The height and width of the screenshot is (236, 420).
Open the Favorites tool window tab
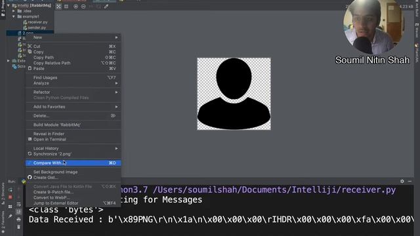pos(3,222)
